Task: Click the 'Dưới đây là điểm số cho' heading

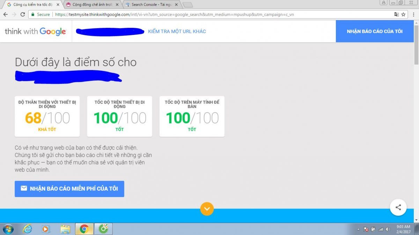Action: coord(76,62)
